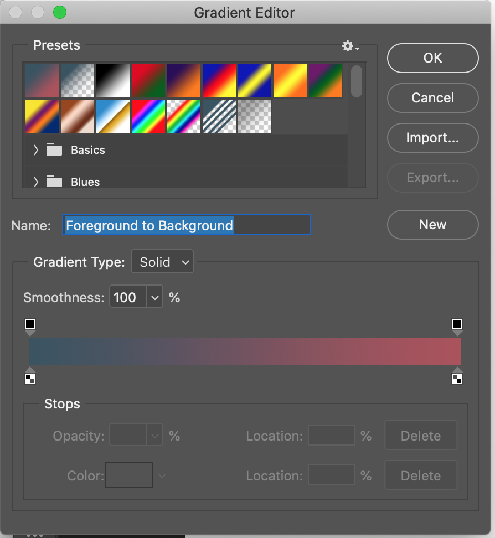
Task: Select the Blues folder row
Action: 187,178
